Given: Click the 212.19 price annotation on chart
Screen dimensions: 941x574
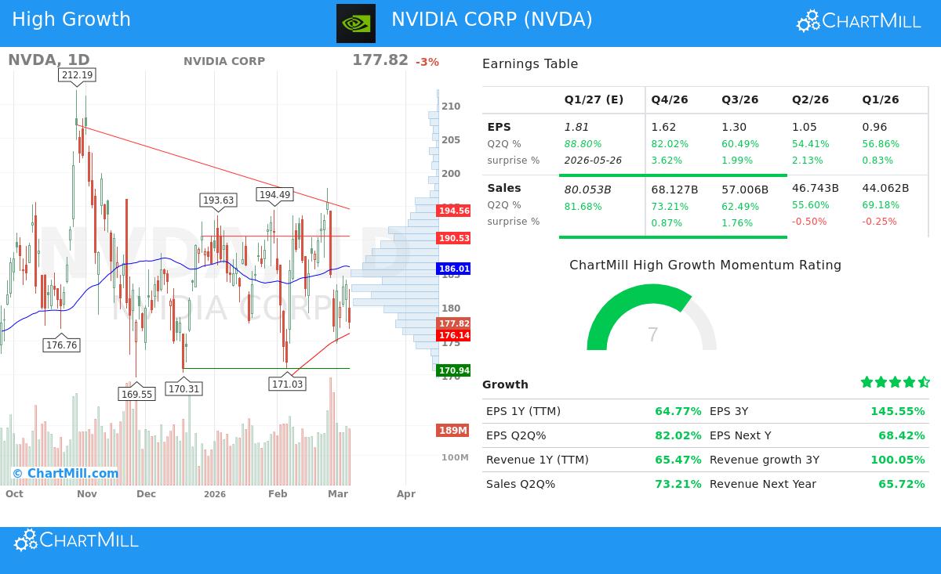Looking at the screenshot, I should coord(75,75).
